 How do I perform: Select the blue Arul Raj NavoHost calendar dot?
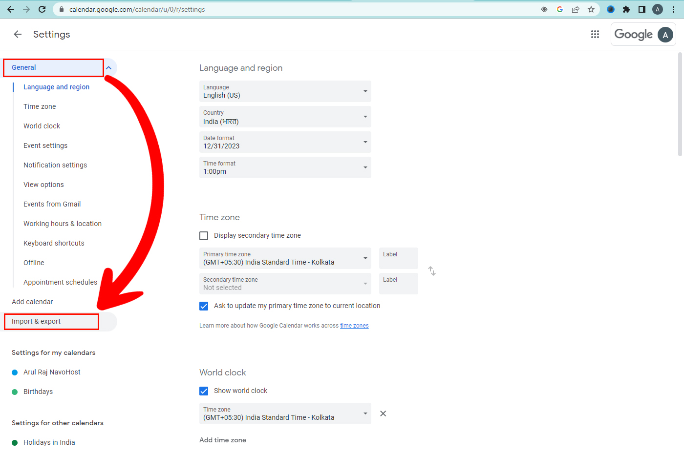click(x=15, y=373)
